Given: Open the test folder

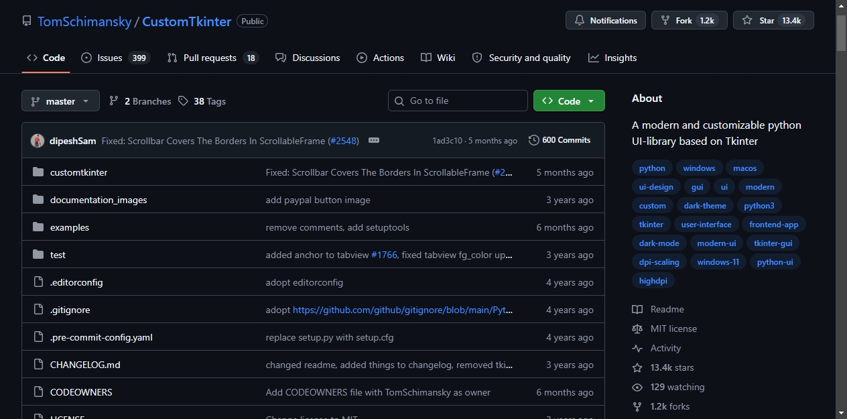Looking at the screenshot, I should coord(58,255).
